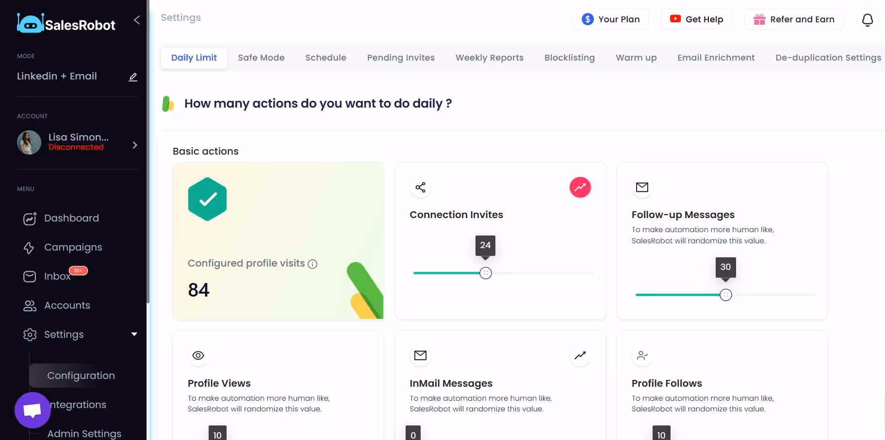Click the pencil icon to edit mode
This screenshot has height=440, width=885.
(133, 77)
